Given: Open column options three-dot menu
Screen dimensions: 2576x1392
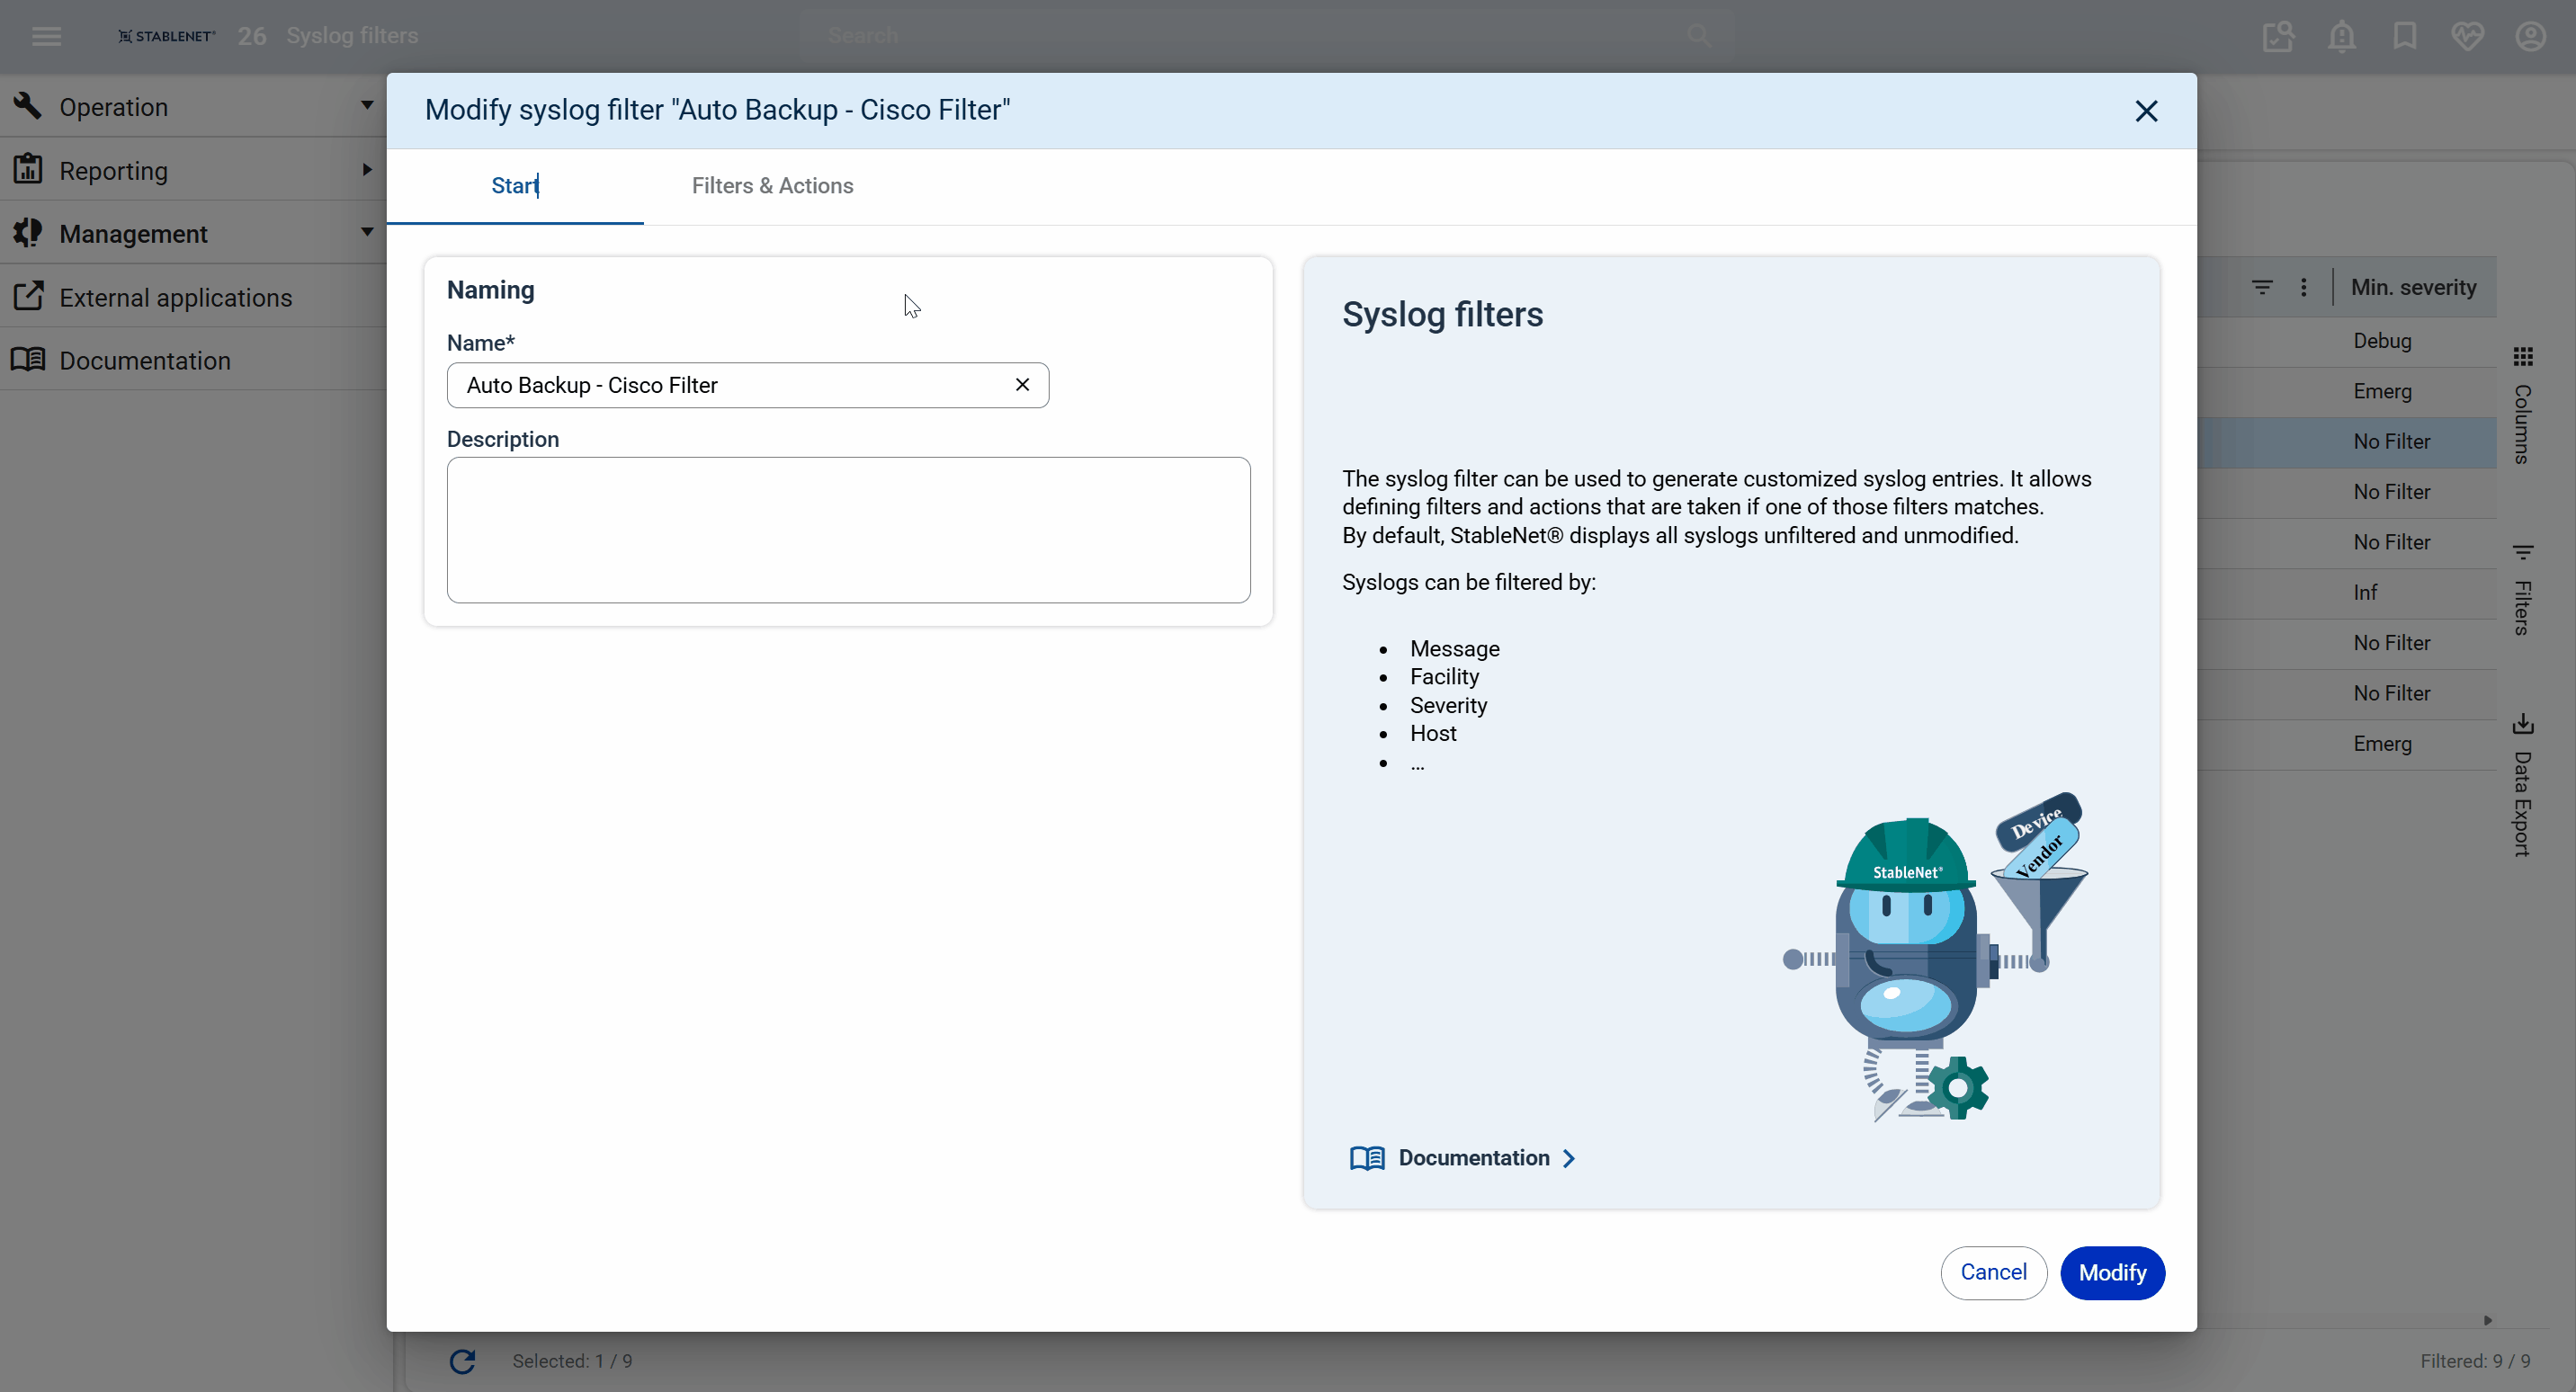Looking at the screenshot, I should coord(2304,288).
